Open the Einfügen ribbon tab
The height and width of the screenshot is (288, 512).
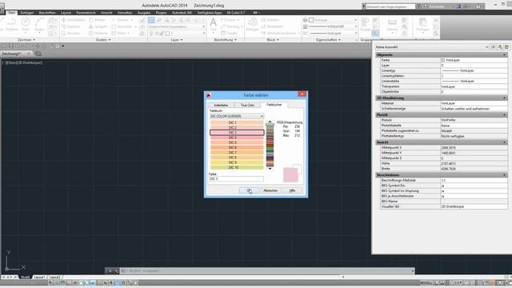tap(26, 13)
